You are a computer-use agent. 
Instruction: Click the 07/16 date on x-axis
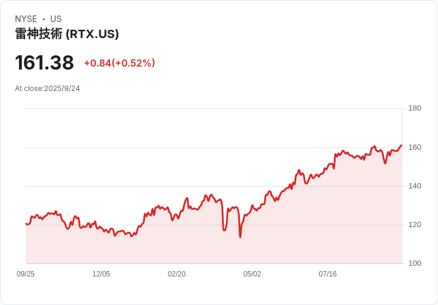pyautogui.click(x=328, y=274)
